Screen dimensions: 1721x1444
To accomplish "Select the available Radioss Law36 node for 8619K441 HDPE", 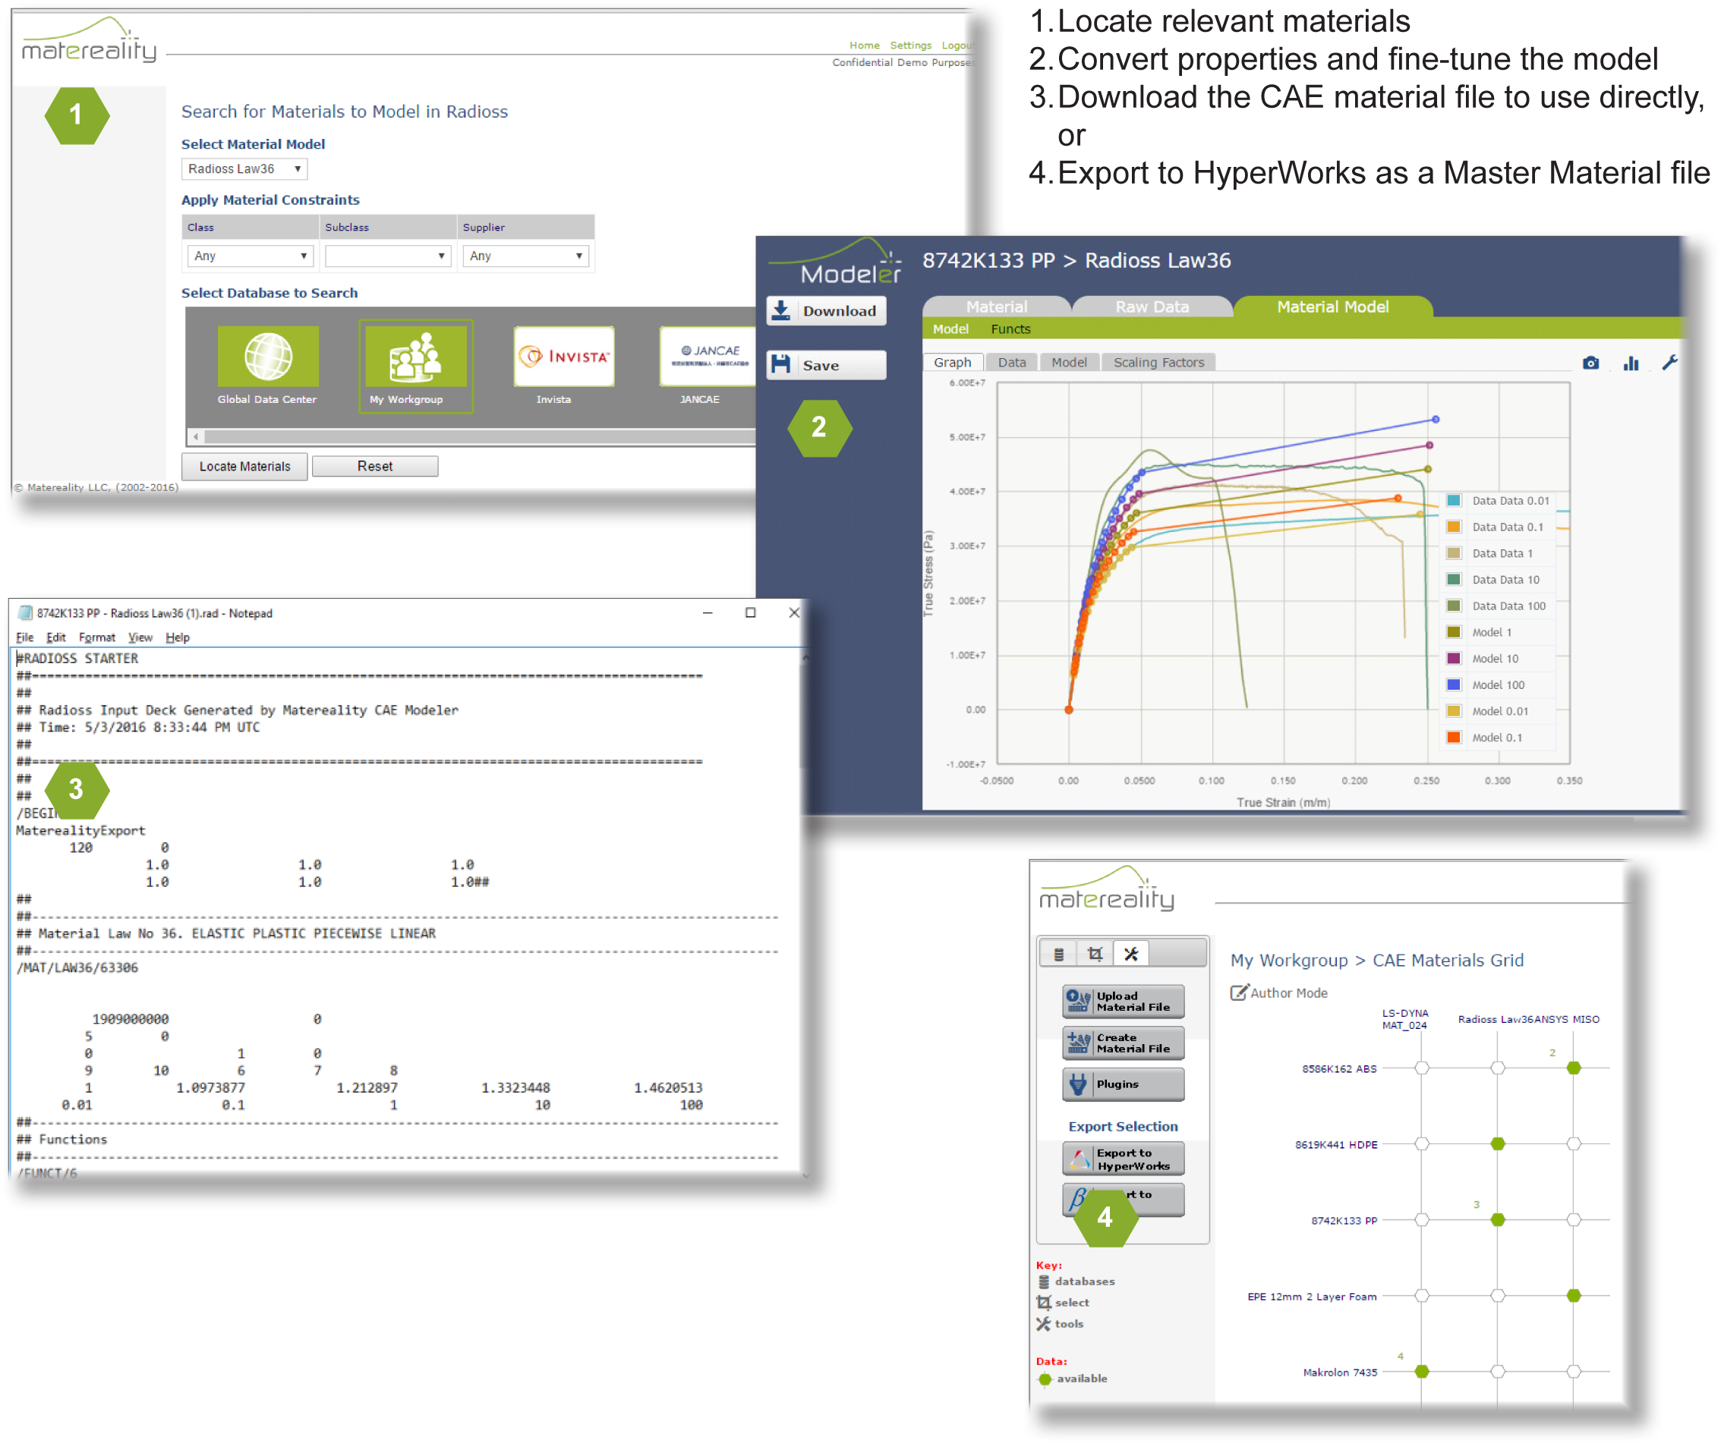I will [x=1497, y=1144].
